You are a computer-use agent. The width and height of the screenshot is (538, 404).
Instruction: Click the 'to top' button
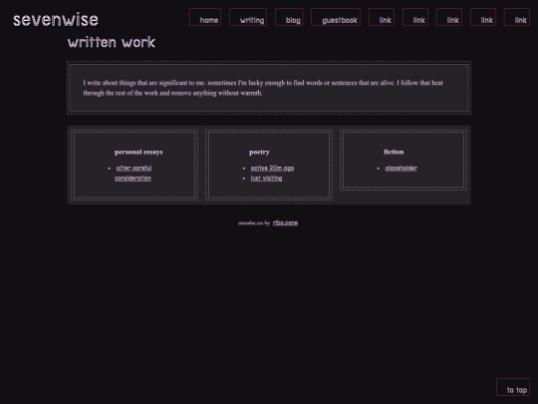pyautogui.click(x=513, y=387)
